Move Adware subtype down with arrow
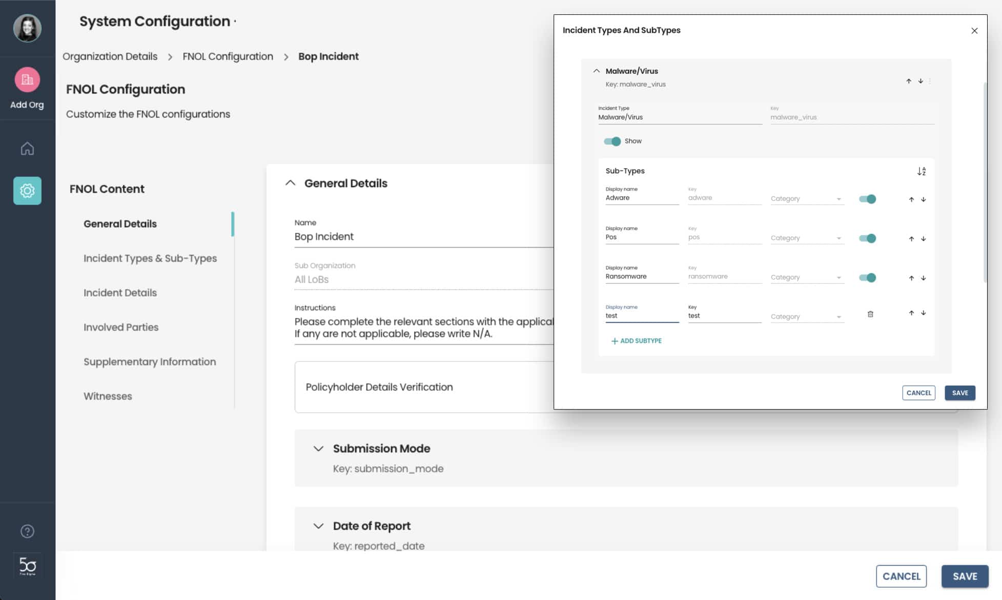Image resolution: width=1002 pixels, height=600 pixels. tap(923, 199)
